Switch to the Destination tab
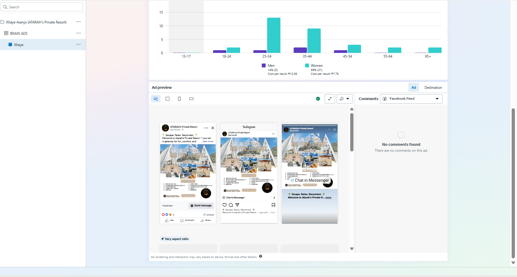This screenshot has height=277, width=517. (433, 88)
